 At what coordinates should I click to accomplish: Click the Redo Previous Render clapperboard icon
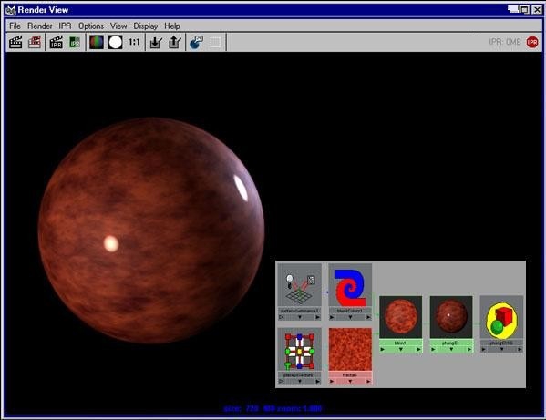tap(15, 42)
